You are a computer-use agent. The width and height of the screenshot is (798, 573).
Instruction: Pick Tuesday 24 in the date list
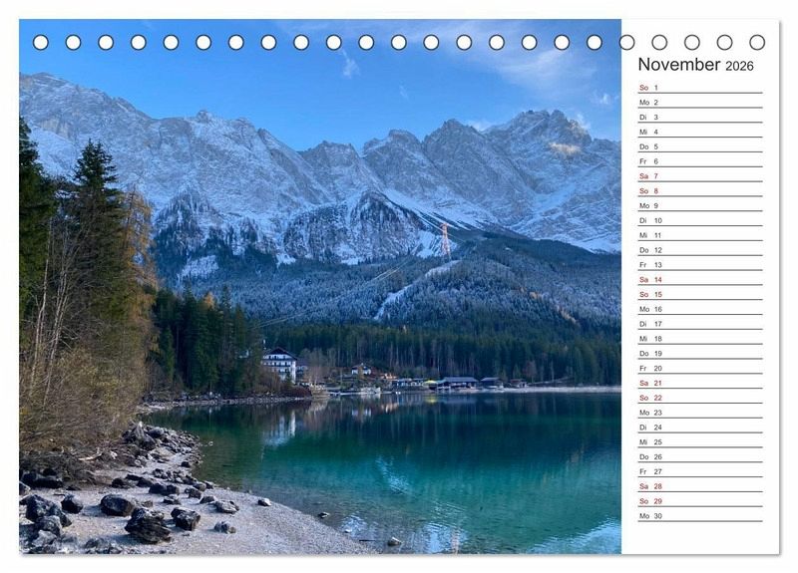[699, 428]
